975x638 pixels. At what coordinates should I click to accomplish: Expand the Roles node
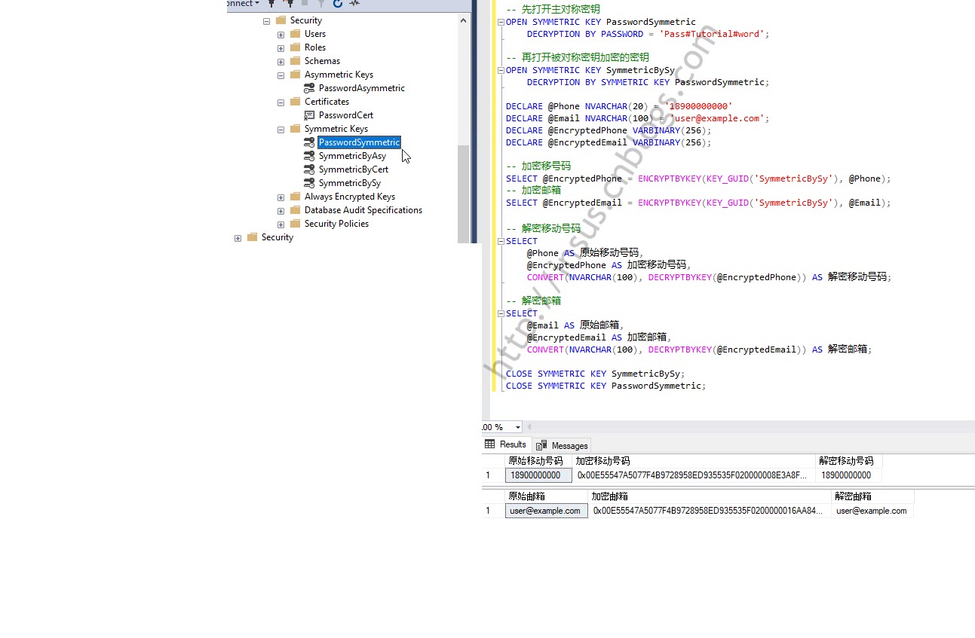(x=281, y=48)
